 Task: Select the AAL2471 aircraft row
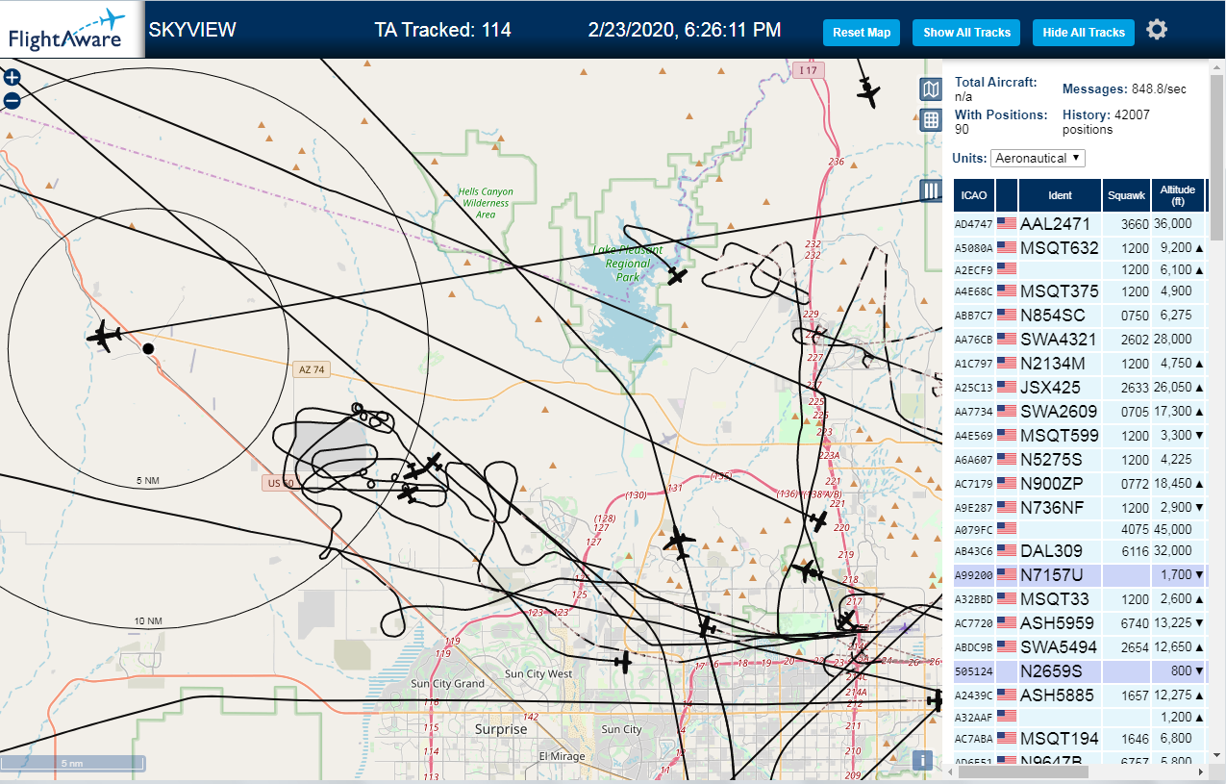[x=1080, y=223]
